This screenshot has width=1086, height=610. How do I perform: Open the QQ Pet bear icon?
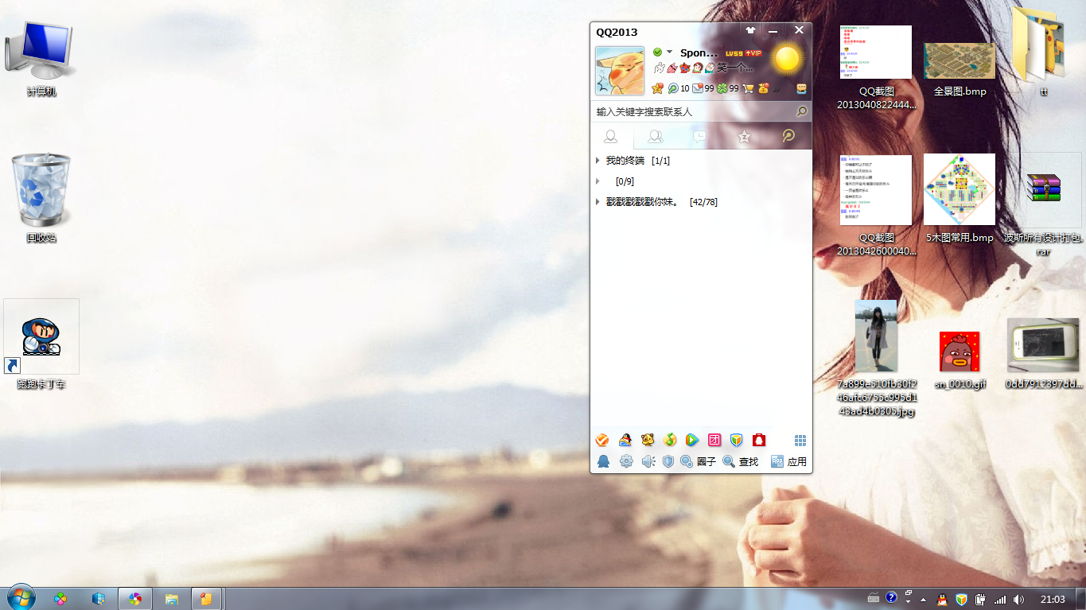coord(648,440)
